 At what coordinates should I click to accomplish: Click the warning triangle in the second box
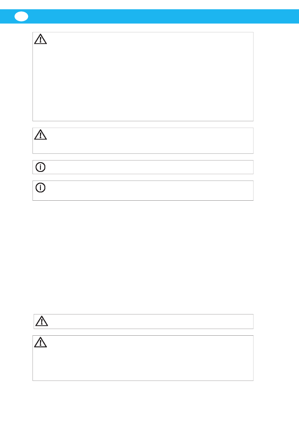(40, 135)
